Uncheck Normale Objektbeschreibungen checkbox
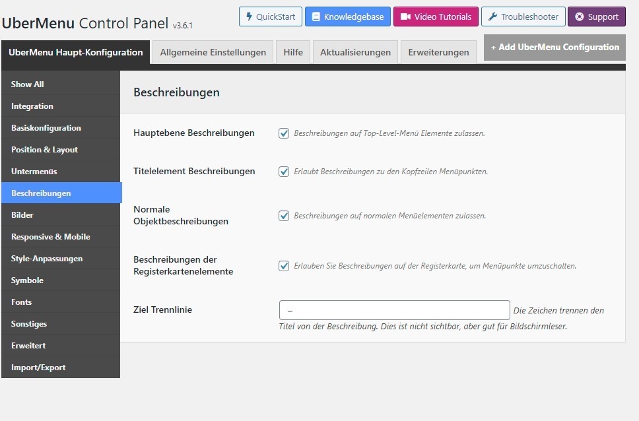Viewport: 639px width, 421px height. tap(284, 216)
